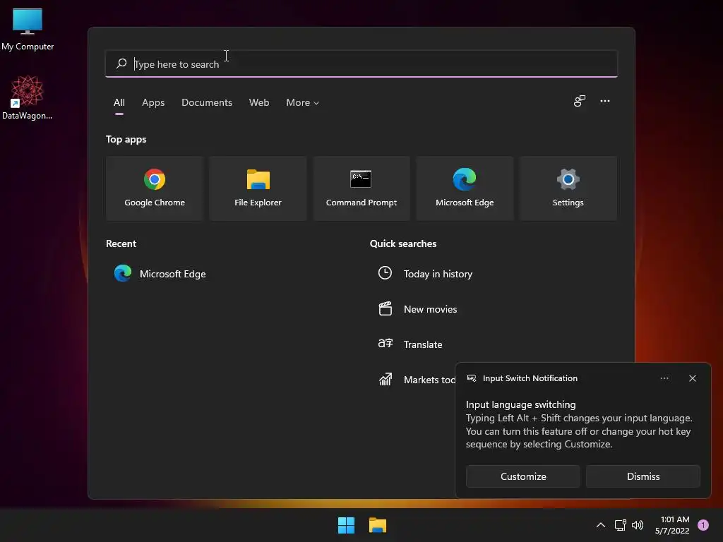Open Microsoft Edge tile in Top apps
Viewport: 723px width, 542px height.
pyautogui.click(x=465, y=188)
